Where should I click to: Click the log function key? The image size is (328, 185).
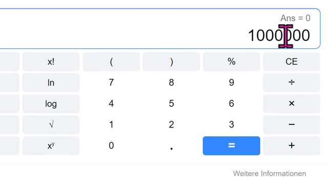51,104
